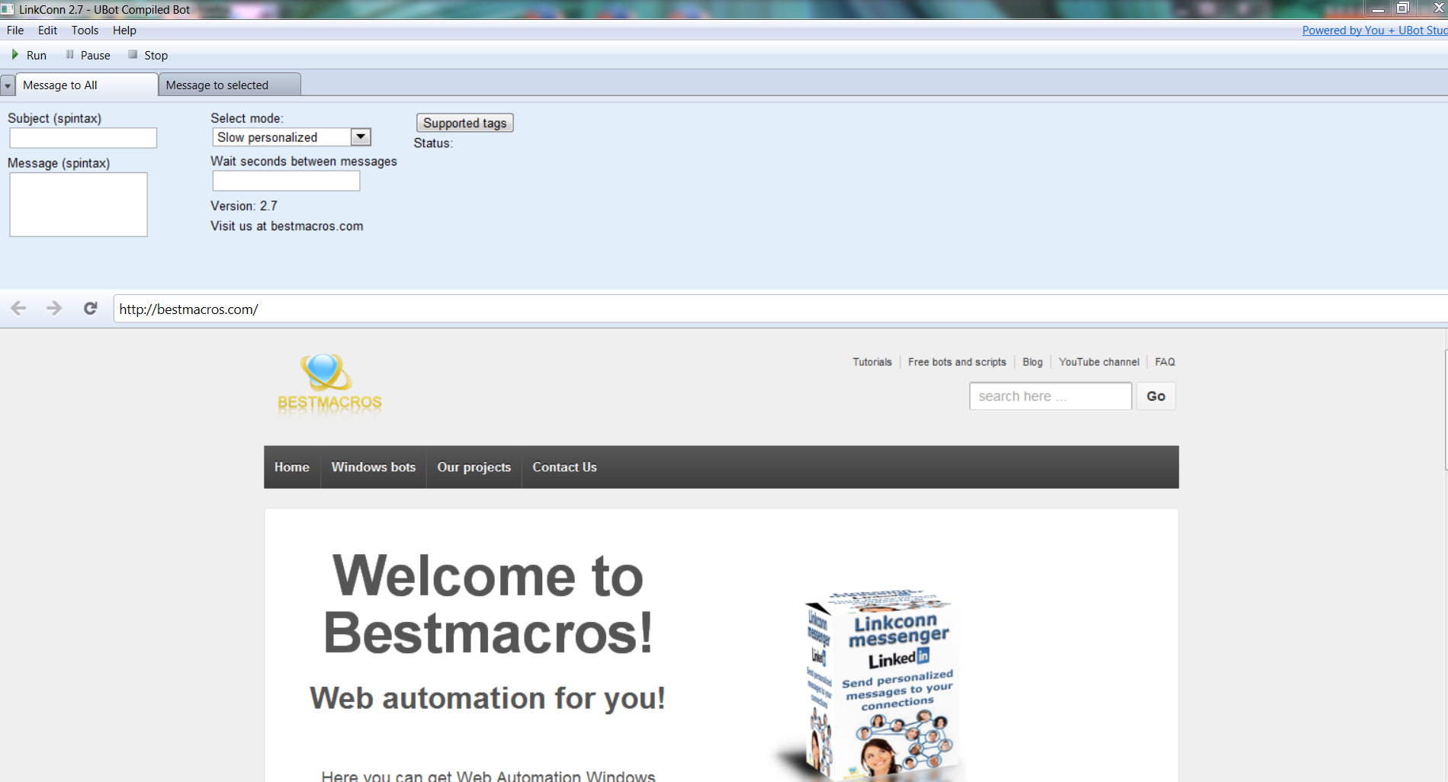Open the Edit menu

click(x=47, y=30)
